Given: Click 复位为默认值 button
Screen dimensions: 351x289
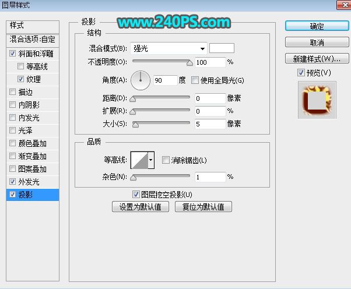Looking at the screenshot, I should (x=203, y=207).
